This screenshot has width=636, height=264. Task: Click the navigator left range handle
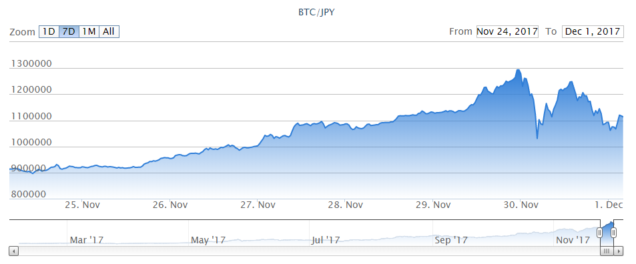[x=599, y=233]
